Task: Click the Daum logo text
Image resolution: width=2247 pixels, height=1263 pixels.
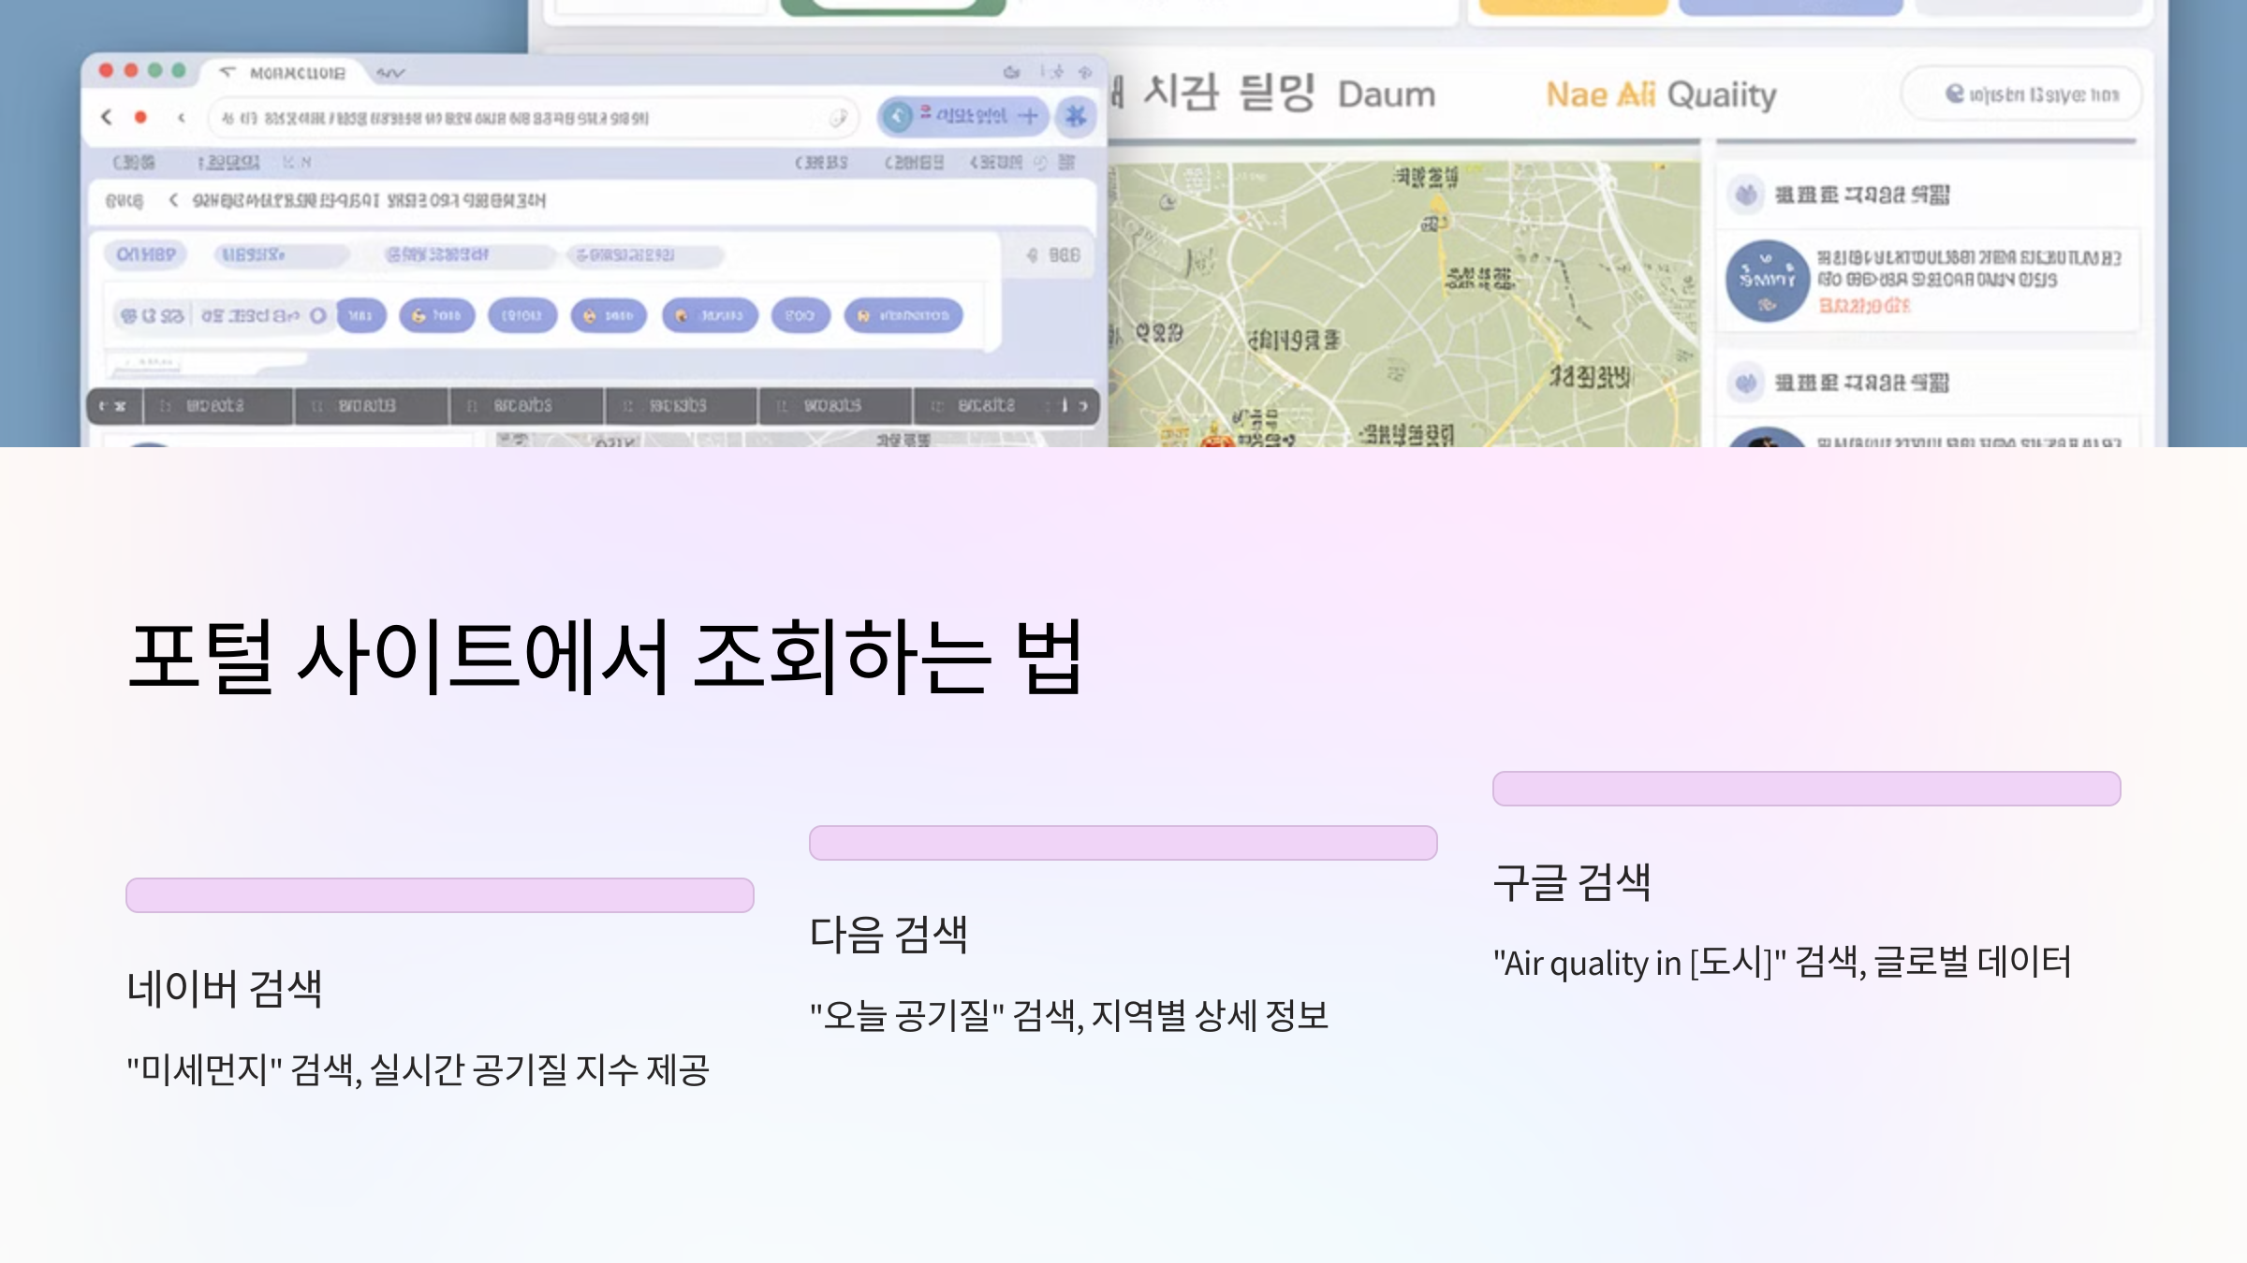Action: coord(1386,94)
